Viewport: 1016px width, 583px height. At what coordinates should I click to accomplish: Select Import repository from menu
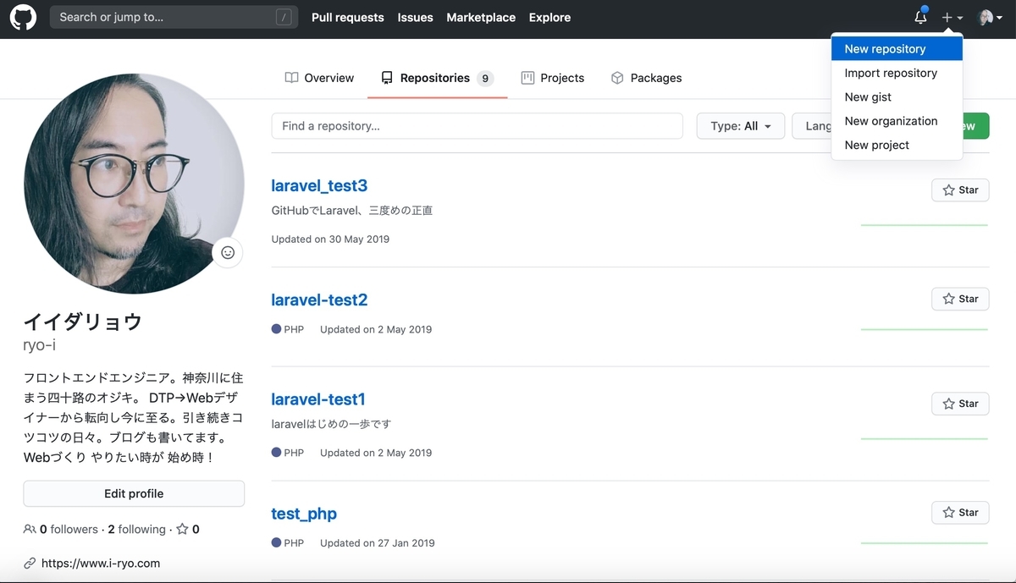[897, 73]
